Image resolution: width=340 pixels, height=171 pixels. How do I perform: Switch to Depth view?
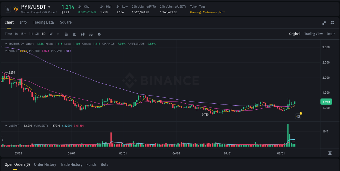tap(331, 34)
